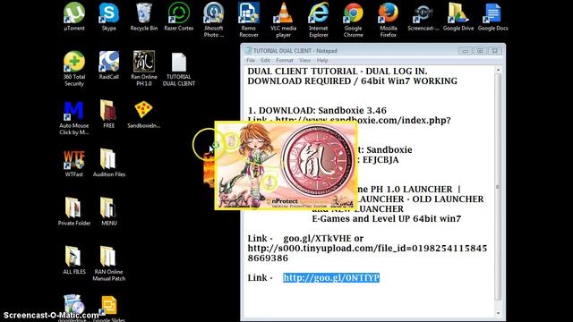Minimize the Notepad window
The height and width of the screenshot is (322, 573).
pos(466,51)
